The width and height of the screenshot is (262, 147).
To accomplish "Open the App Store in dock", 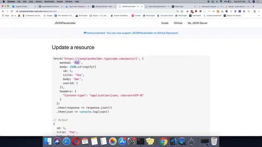I will pyautogui.click(x=122, y=141).
